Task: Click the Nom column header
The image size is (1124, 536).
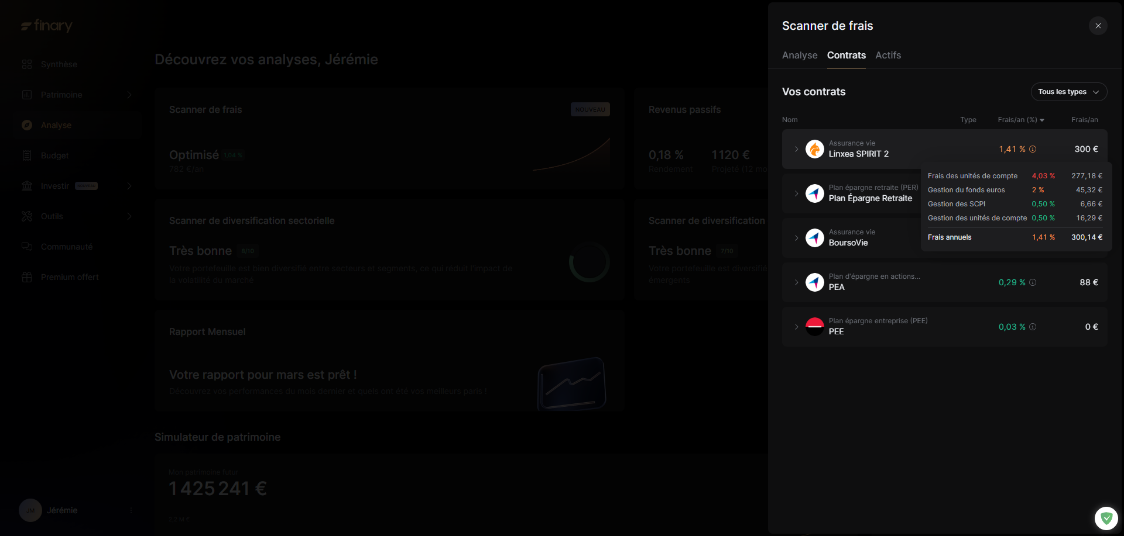Action: pos(790,120)
